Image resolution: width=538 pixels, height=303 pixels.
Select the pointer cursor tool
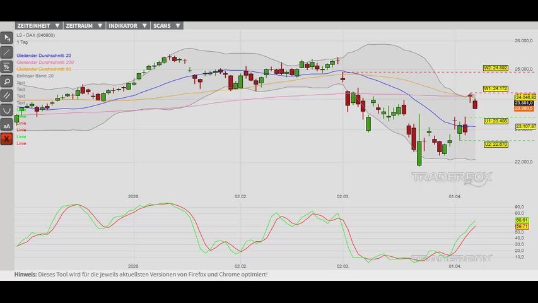click(x=7, y=38)
